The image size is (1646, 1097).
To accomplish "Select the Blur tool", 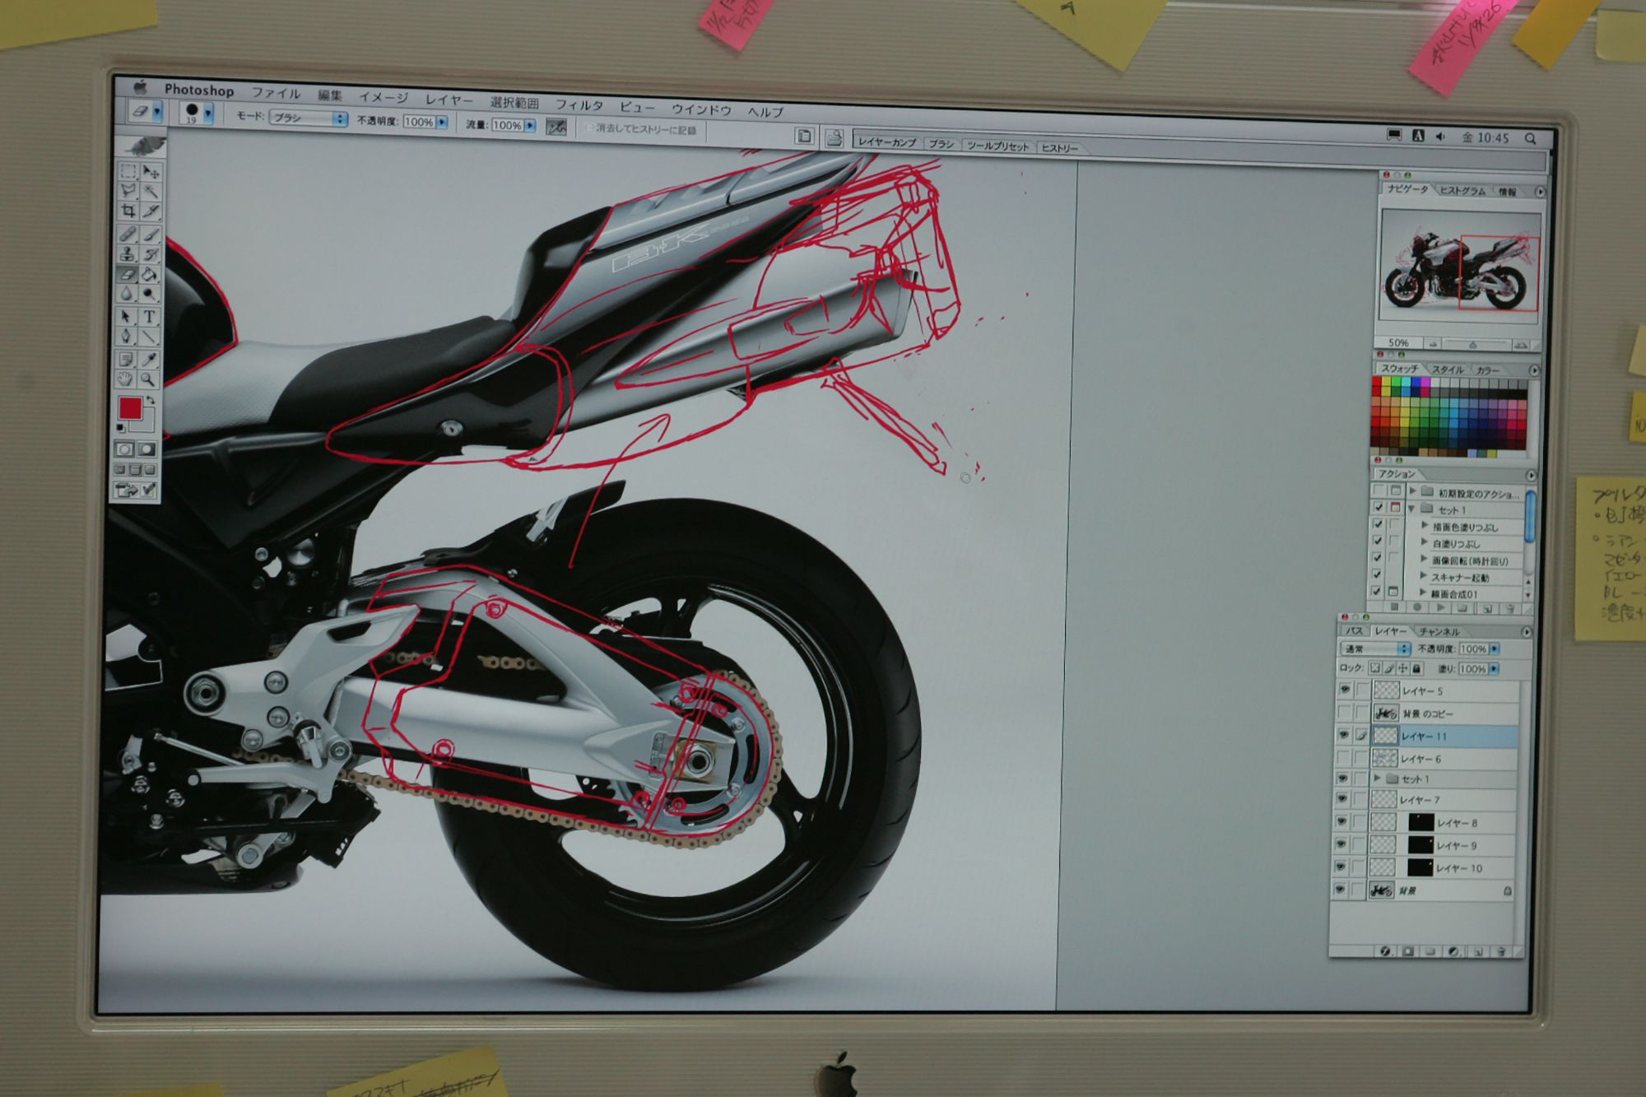I will click(128, 293).
